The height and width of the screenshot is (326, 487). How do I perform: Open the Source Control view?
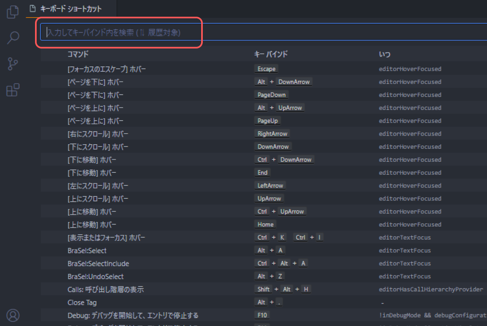tap(13, 64)
